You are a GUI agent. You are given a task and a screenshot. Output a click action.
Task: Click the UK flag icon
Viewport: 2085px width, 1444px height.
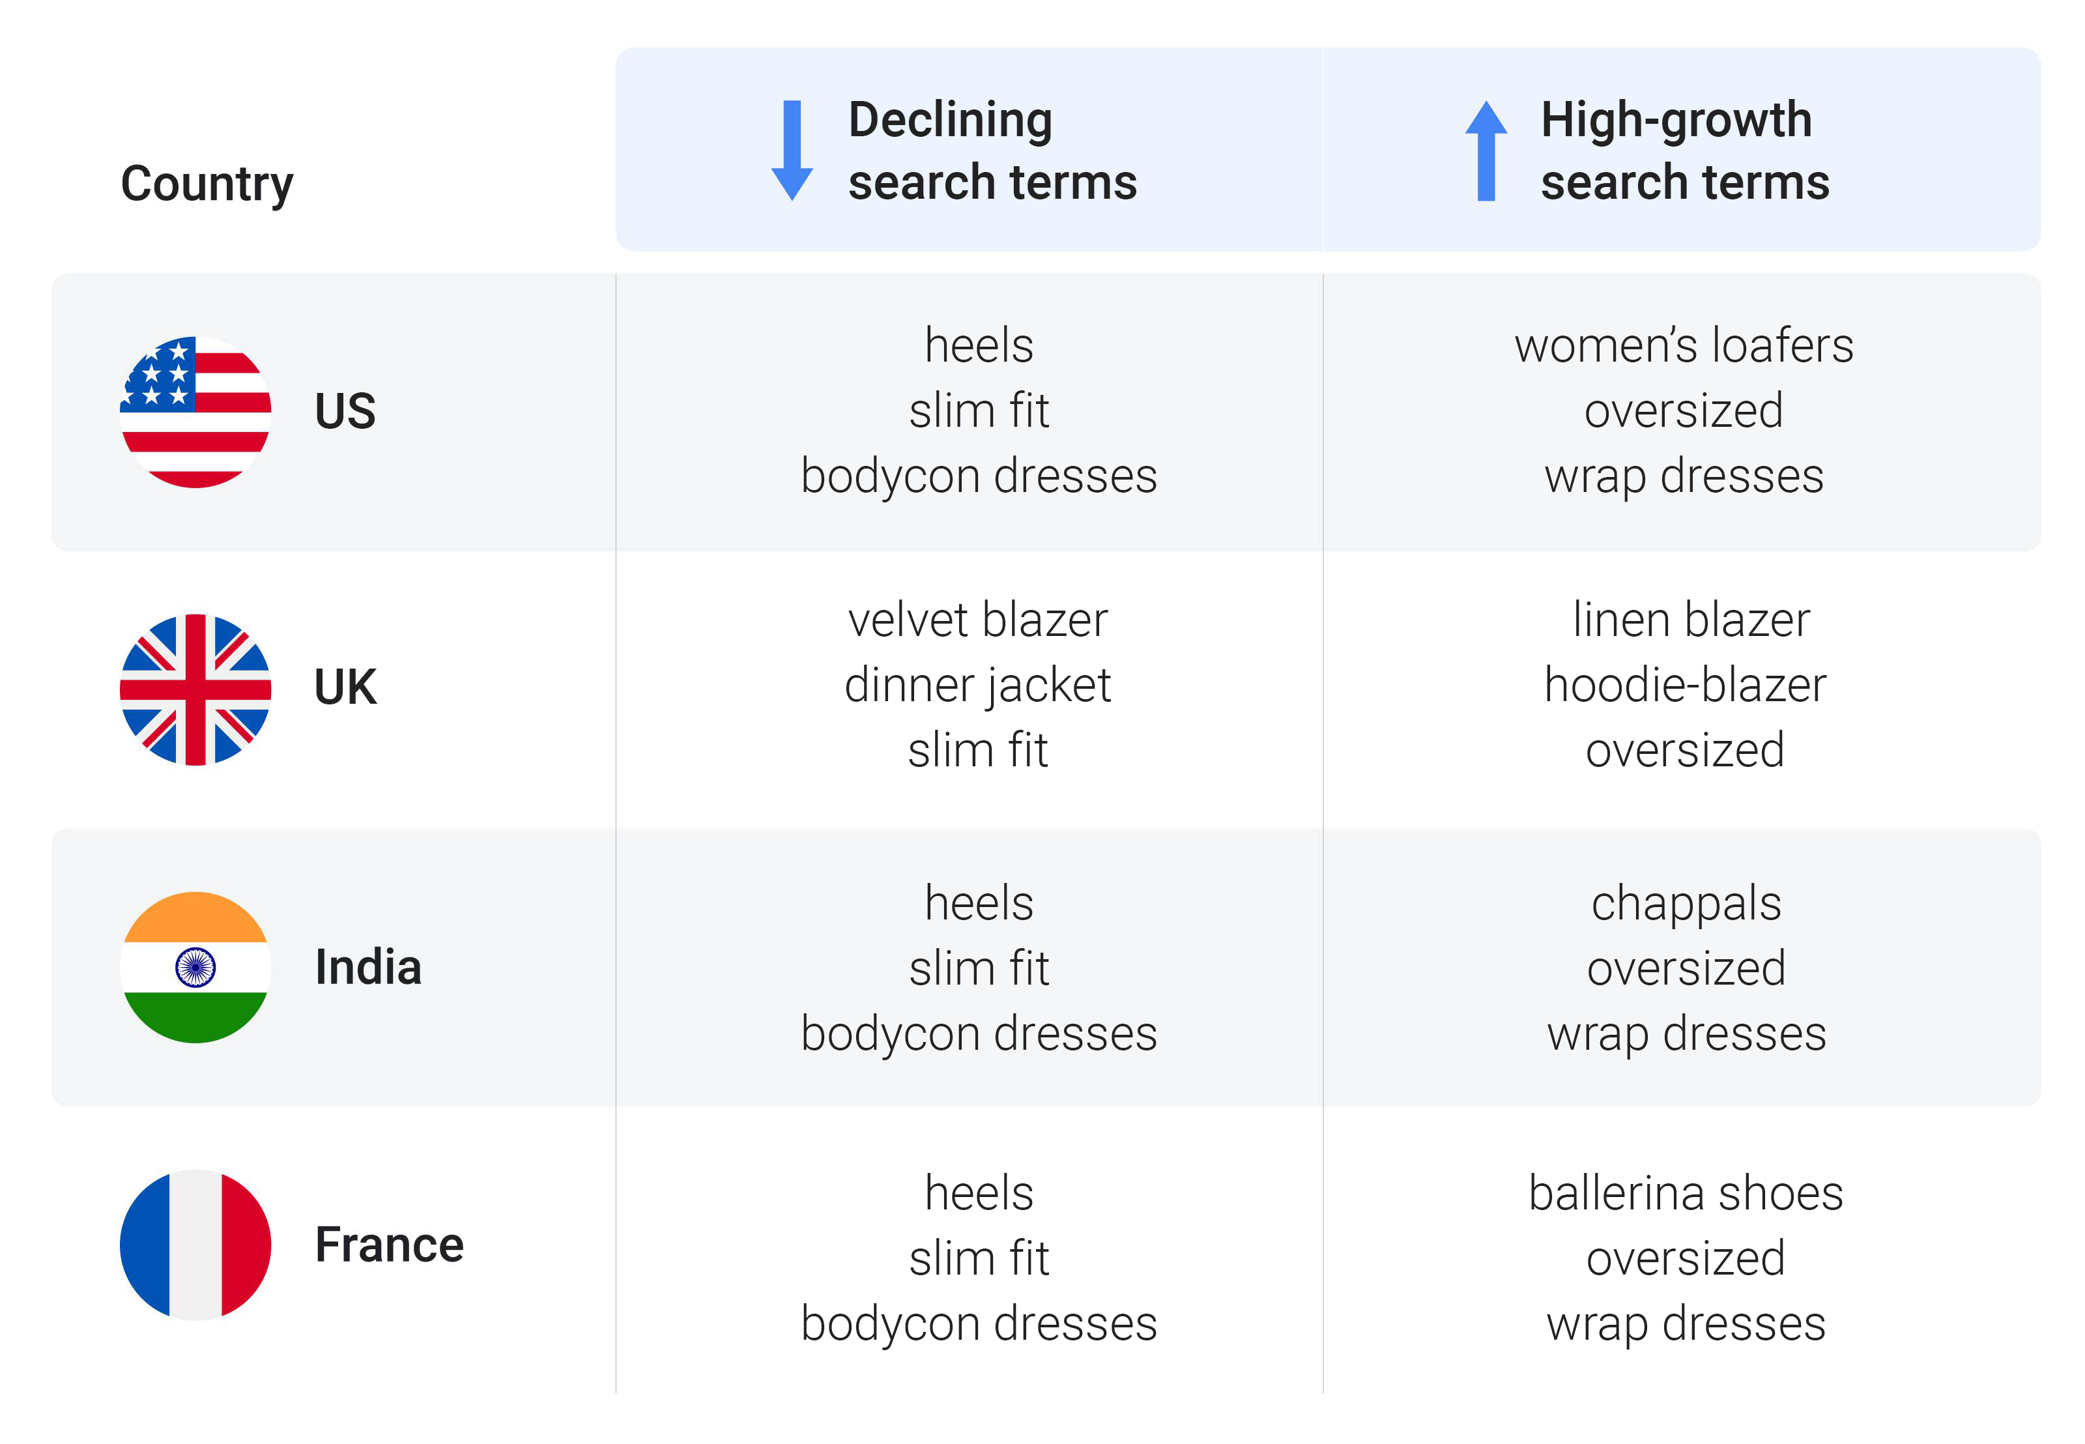click(x=195, y=689)
